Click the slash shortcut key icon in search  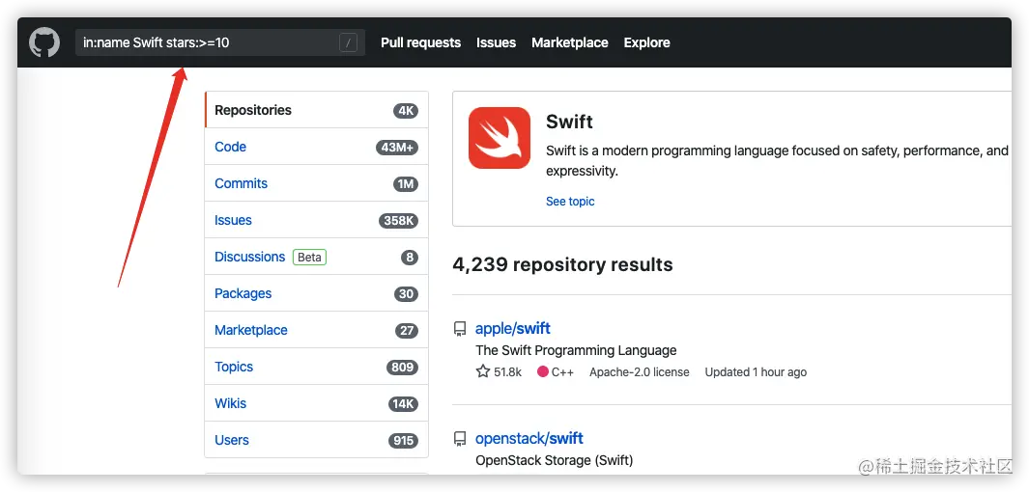(349, 43)
